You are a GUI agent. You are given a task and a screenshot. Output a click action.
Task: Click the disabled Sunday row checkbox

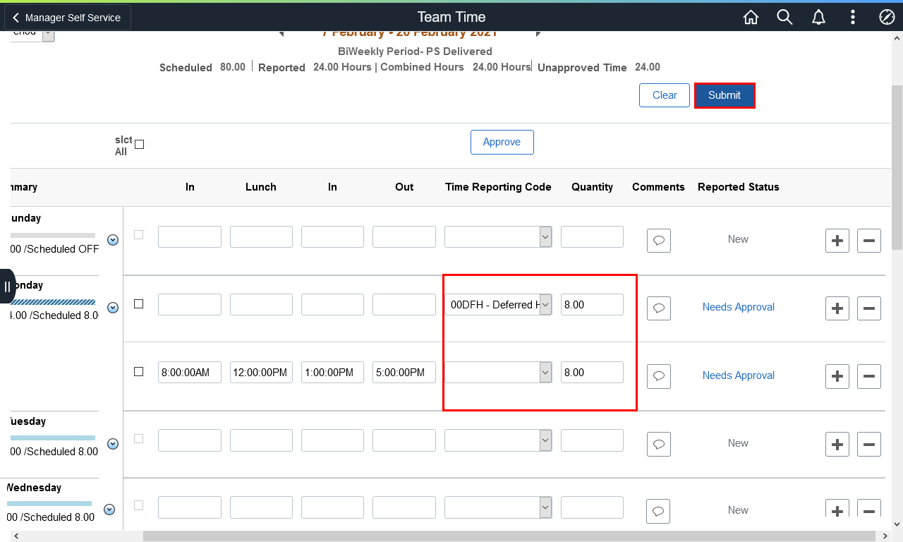[138, 234]
